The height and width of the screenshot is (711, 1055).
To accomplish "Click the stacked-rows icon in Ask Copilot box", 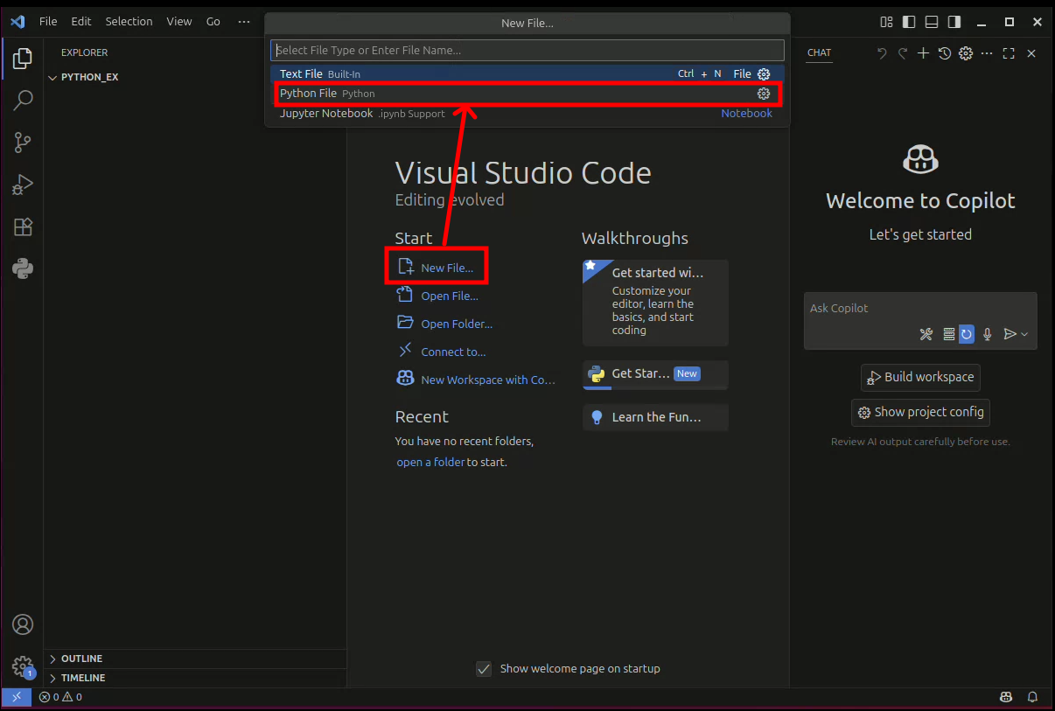I will pyautogui.click(x=949, y=334).
